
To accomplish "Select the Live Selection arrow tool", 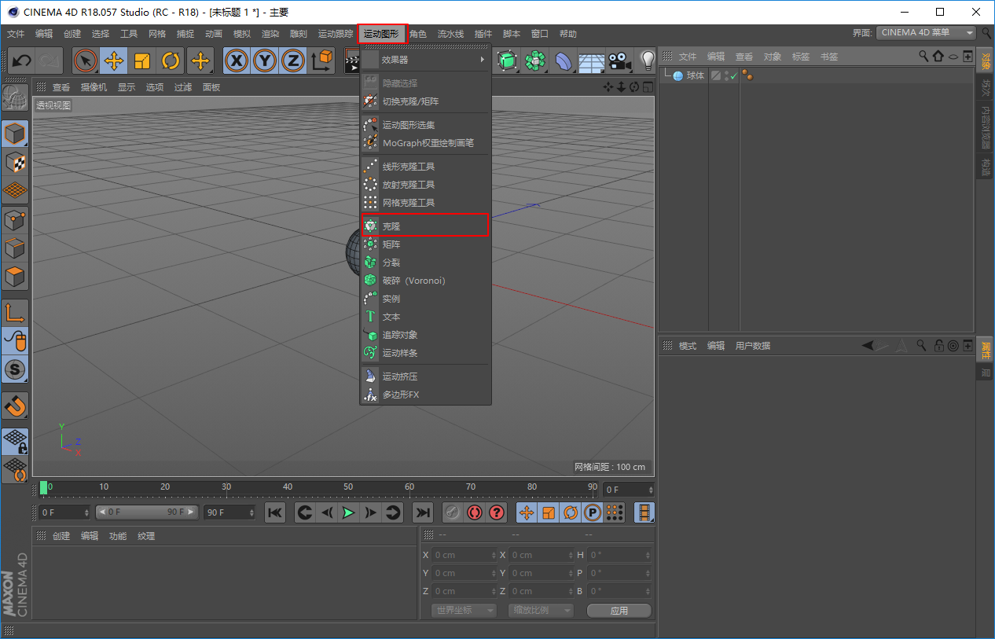I will point(86,61).
